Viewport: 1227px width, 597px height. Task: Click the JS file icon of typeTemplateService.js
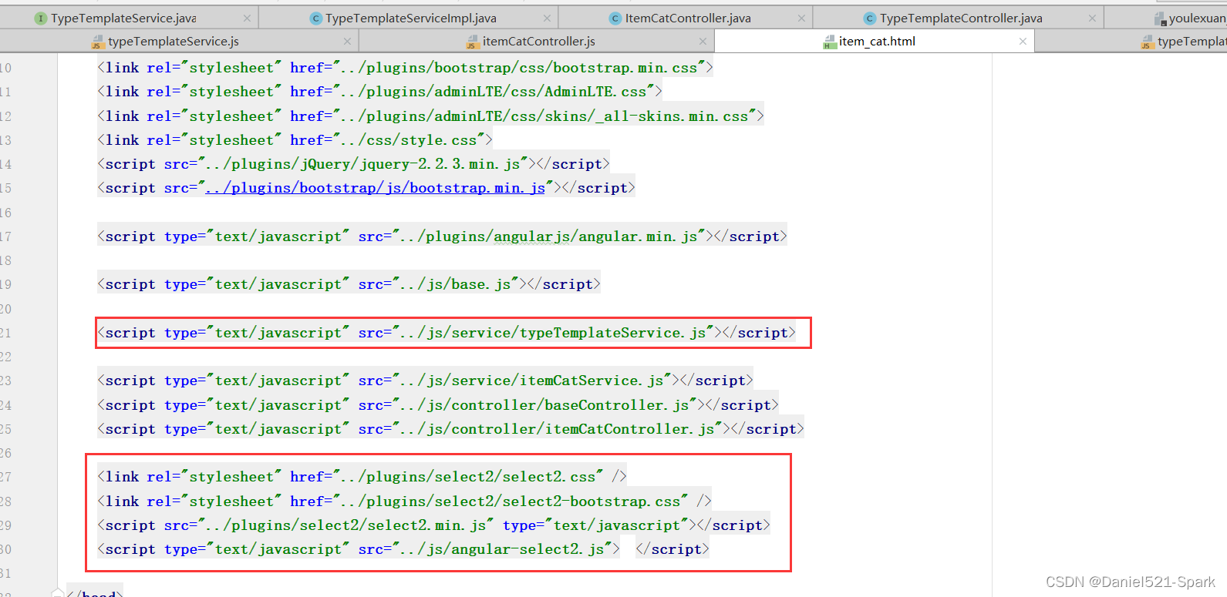click(x=98, y=42)
